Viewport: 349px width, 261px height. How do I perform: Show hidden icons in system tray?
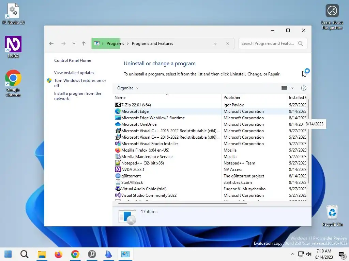click(292, 254)
